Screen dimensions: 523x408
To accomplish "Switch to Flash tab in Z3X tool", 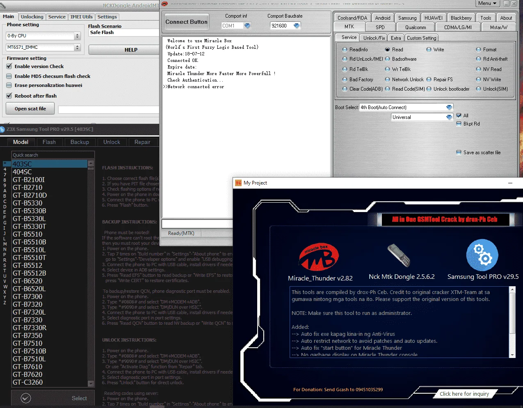I will pos(49,142).
